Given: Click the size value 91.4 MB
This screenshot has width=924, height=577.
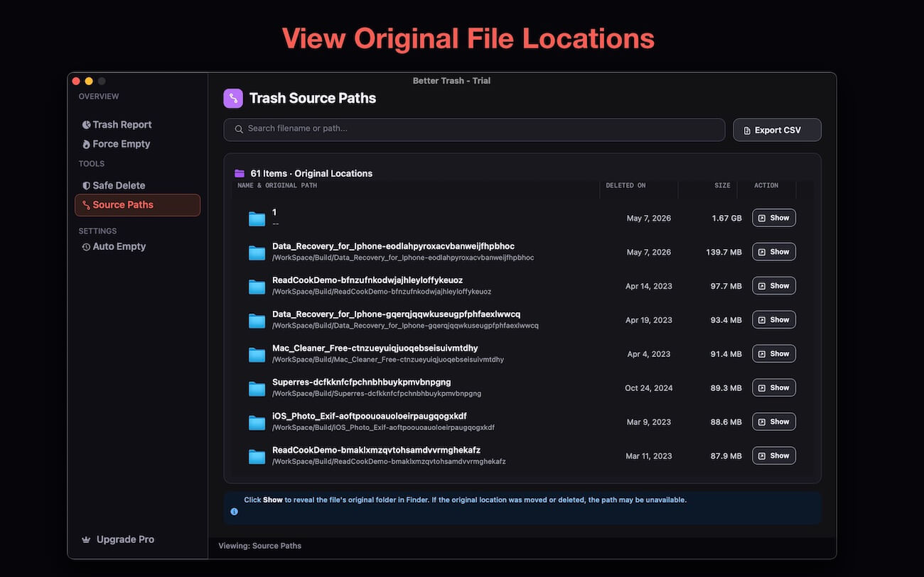Looking at the screenshot, I should click(726, 354).
